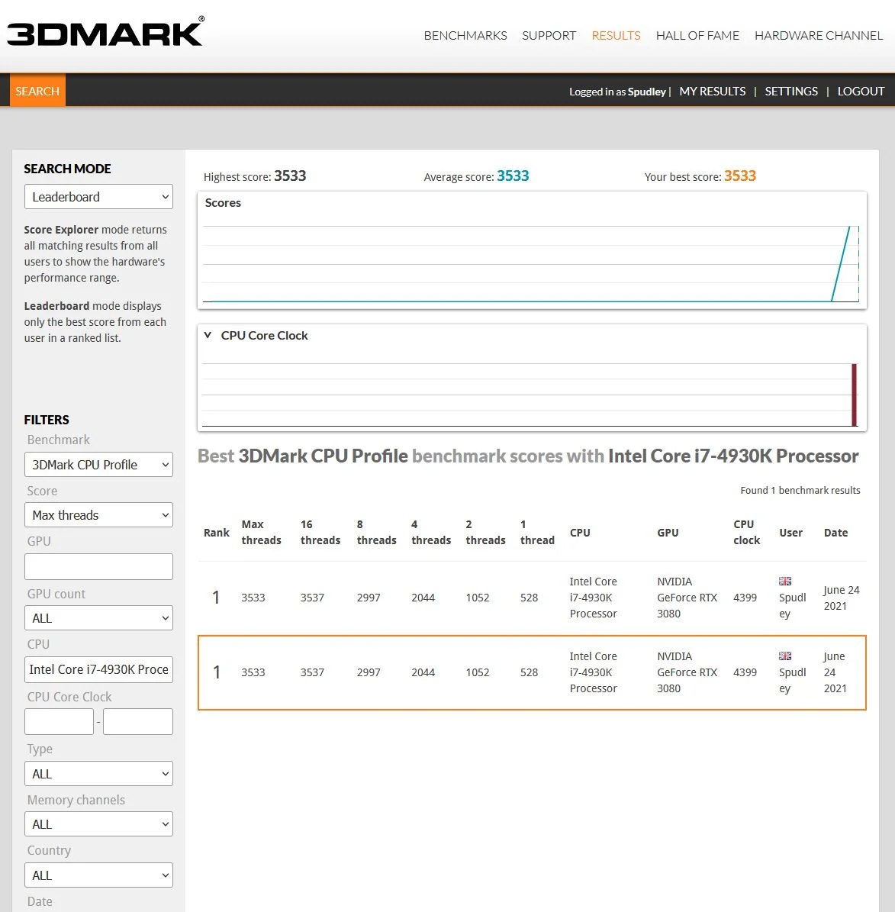Click the UK flag in first result row
This screenshot has height=912, width=895.
click(785, 581)
